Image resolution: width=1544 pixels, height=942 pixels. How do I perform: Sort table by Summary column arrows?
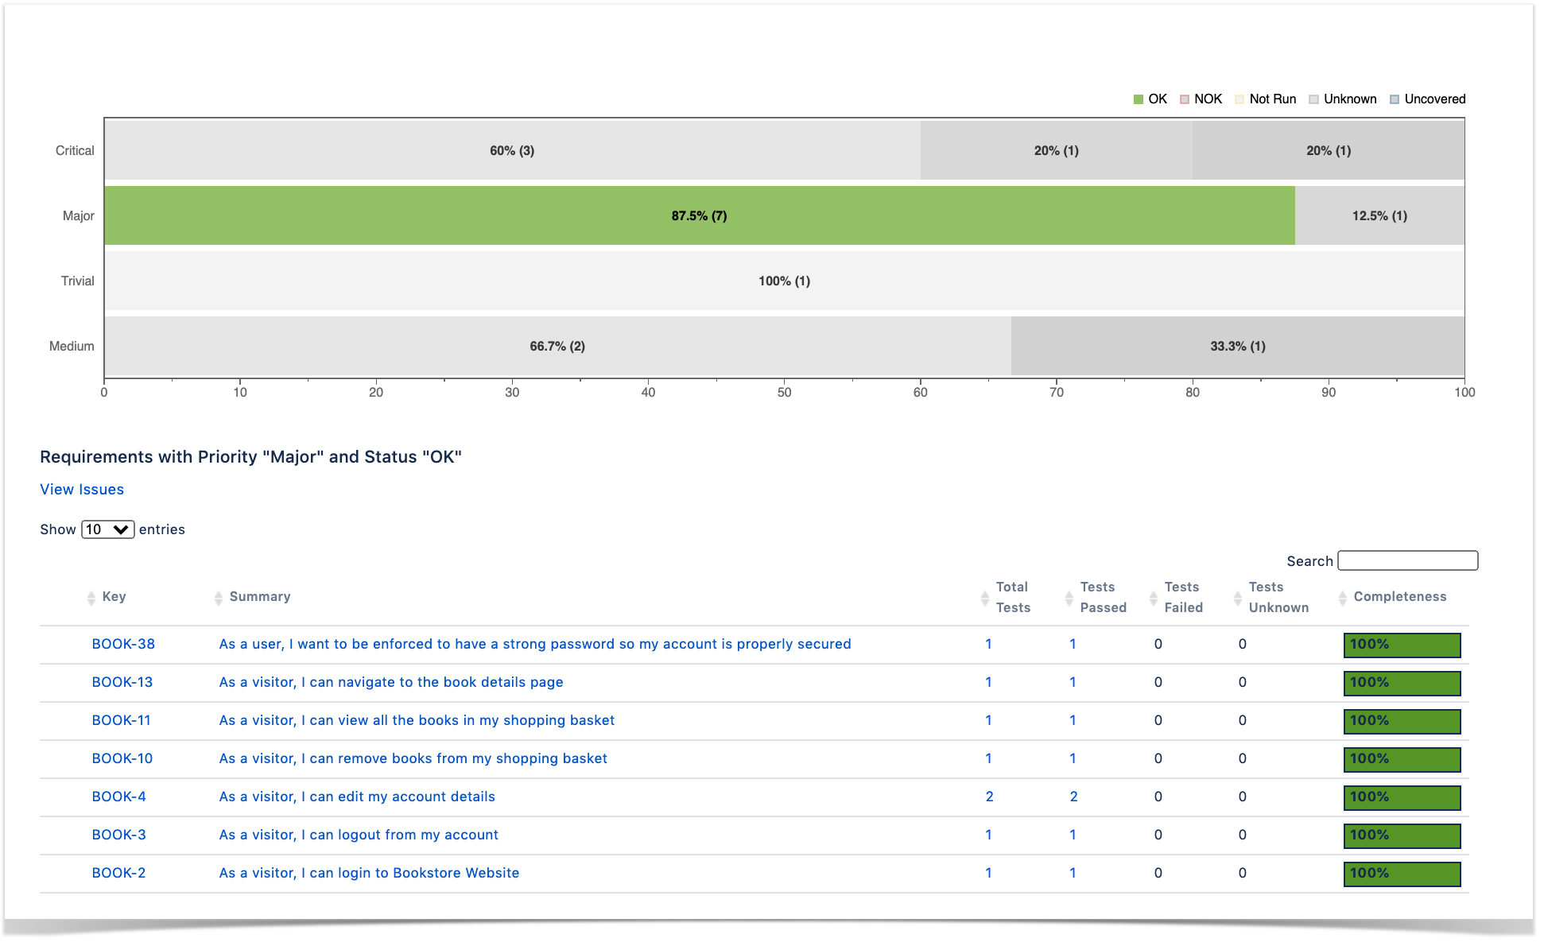pyautogui.click(x=218, y=598)
